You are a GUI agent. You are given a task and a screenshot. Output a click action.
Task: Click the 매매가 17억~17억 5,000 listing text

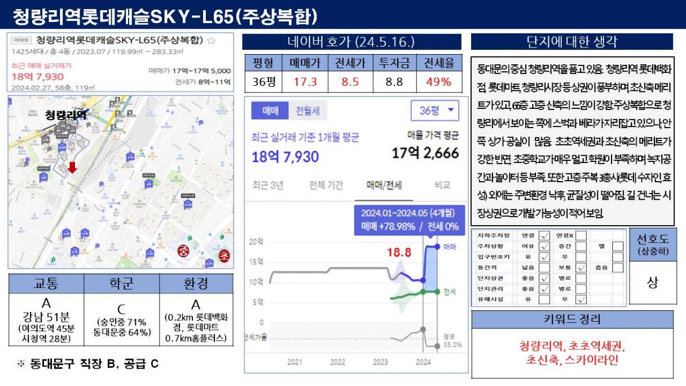tap(190, 71)
